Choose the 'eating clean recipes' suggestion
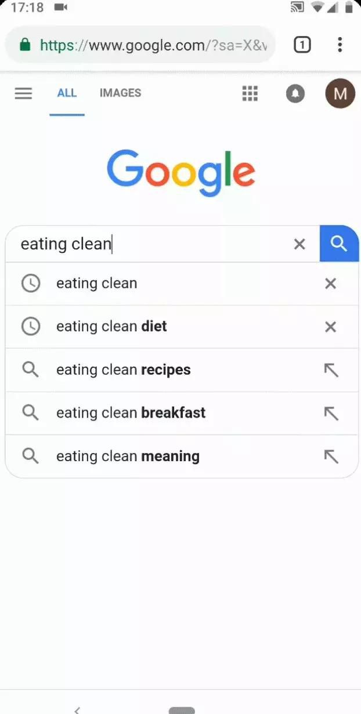This screenshot has height=714, width=361. [x=123, y=370]
